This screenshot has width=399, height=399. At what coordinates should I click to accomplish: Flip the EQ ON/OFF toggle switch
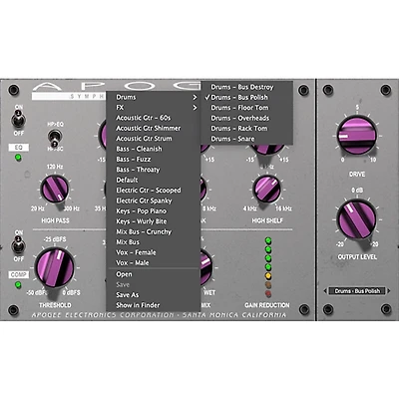point(18,120)
